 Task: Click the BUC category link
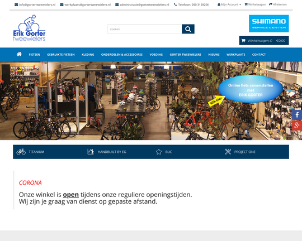[x=168, y=152]
